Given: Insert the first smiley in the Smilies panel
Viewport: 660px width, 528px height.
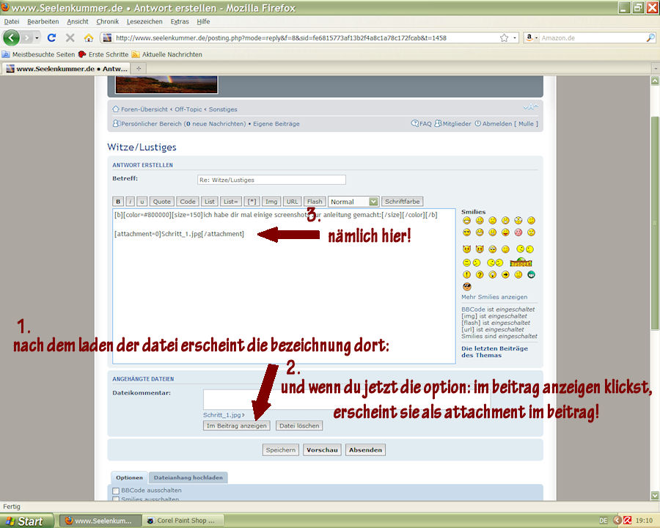Looking at the screenshot, I should pos(466,221).
